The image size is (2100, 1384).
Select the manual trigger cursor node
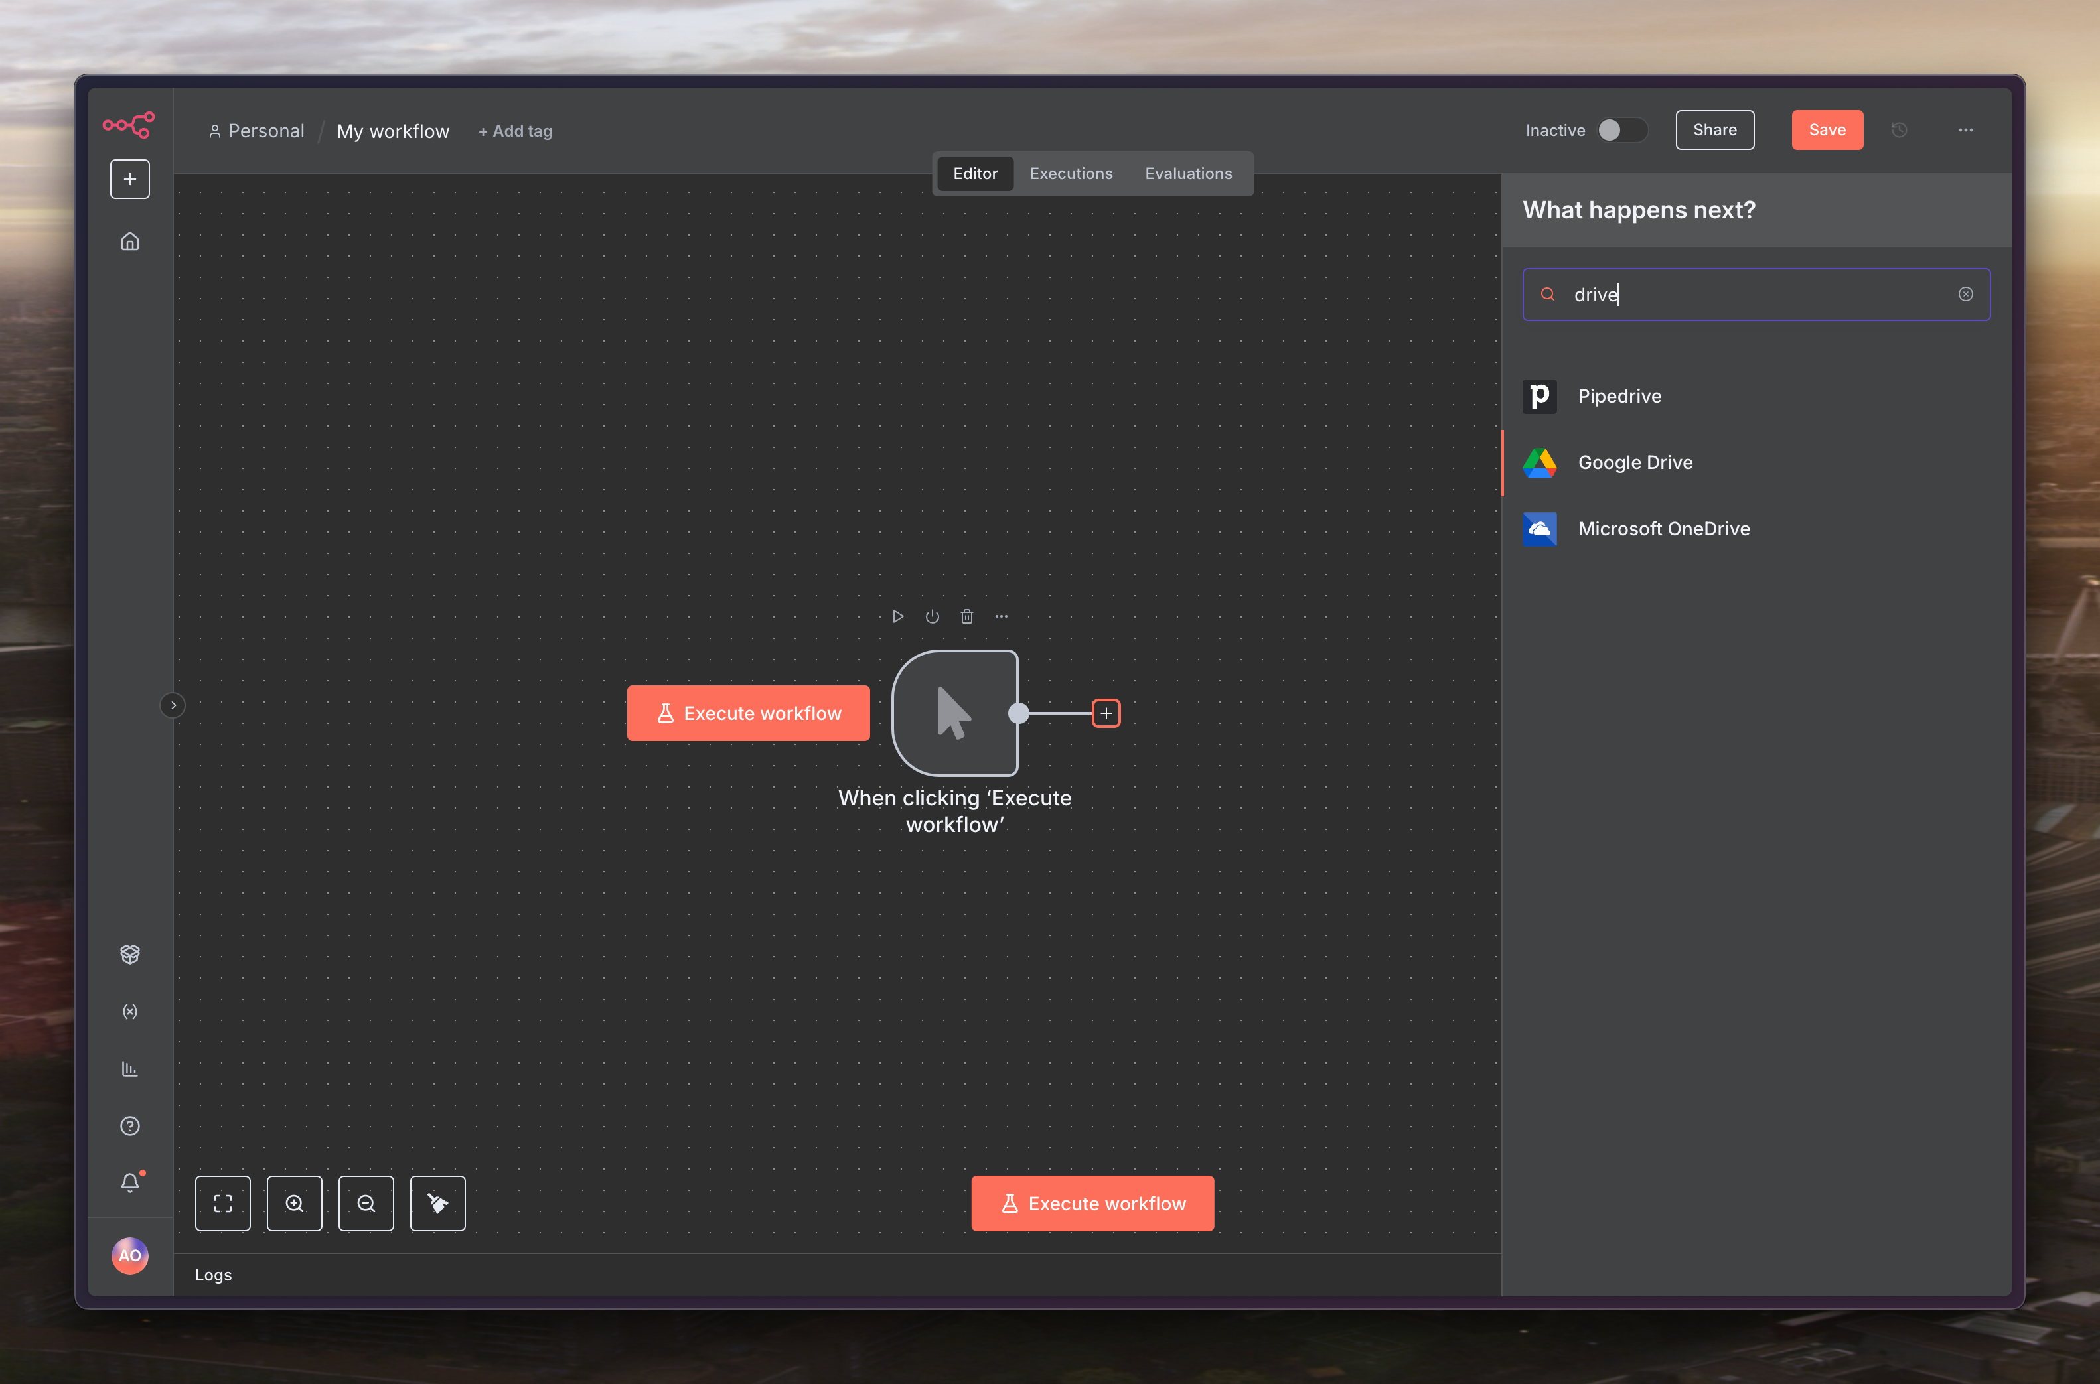[x=954, y=713]
